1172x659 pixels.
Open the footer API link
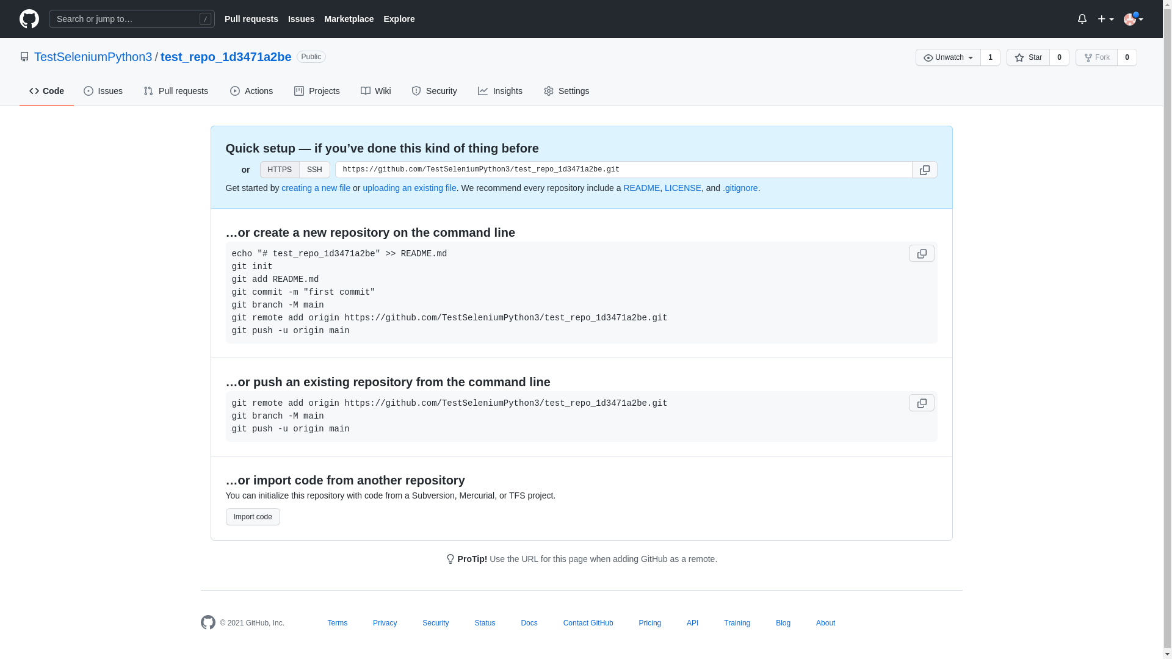click(693, 623)
